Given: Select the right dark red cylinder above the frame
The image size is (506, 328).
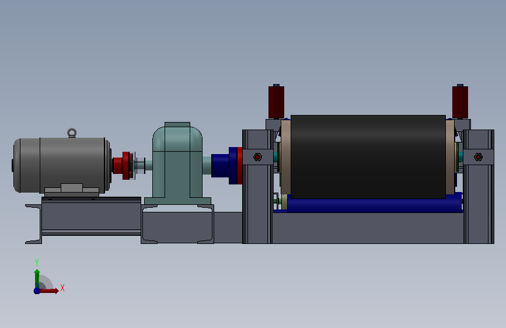Looking at the screenshot, I should point(460,102).
